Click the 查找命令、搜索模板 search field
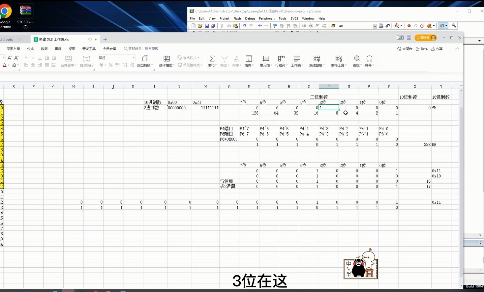The width and height of the screenshot is (484, 292). tap(141, 49)
